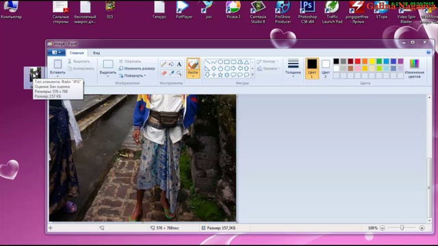This screenshot has height=246, width=438.
Task: Select the Color picker eyedropper tool
Action: pyautogui.click(x=171, y=73)
